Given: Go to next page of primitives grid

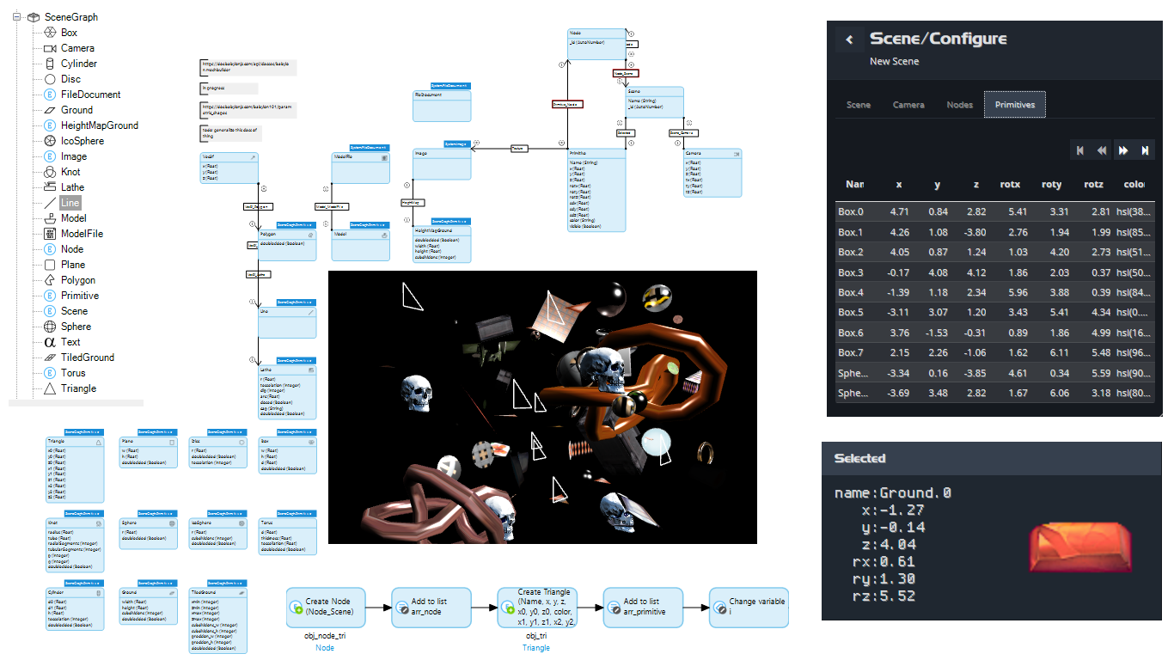Looking at the screenshot, I should pos(1123,150).
